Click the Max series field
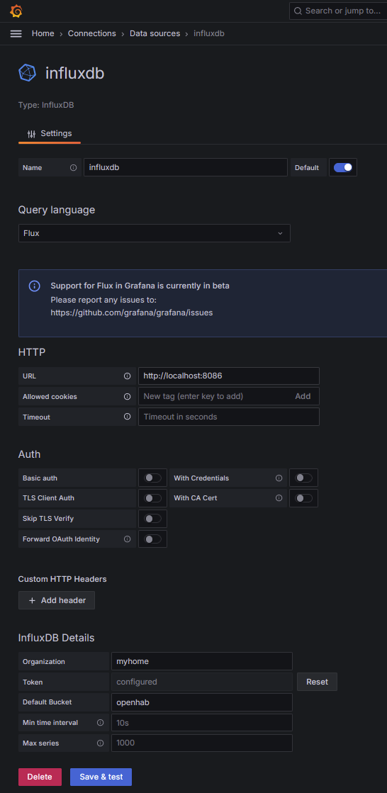 tap(202, 743)
